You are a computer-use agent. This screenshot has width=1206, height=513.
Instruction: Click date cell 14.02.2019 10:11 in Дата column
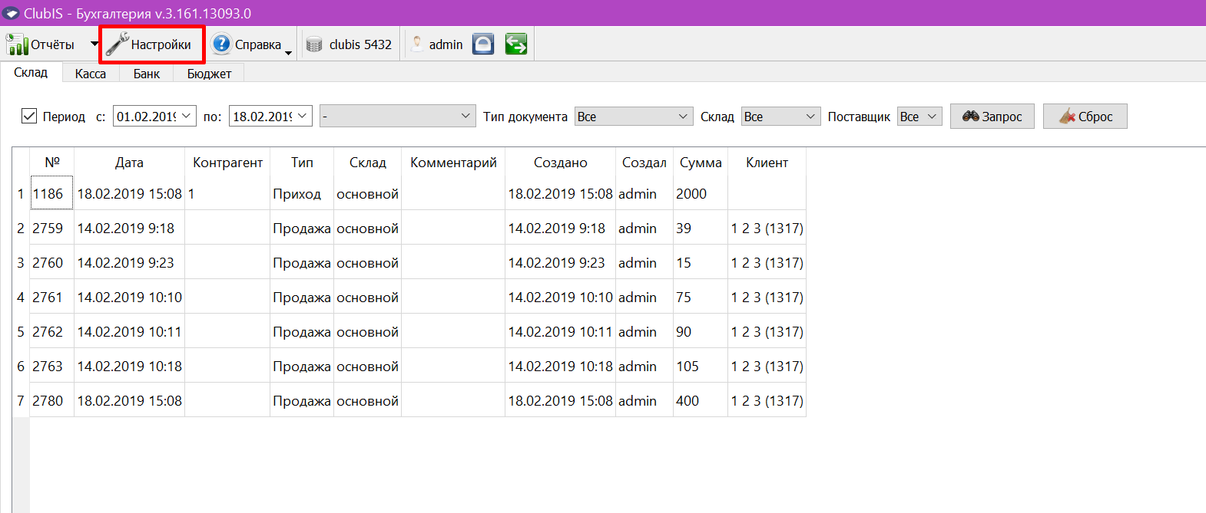click(129, 331)
